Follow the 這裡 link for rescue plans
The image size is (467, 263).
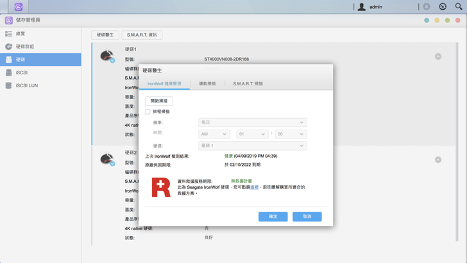click(255, 187)
